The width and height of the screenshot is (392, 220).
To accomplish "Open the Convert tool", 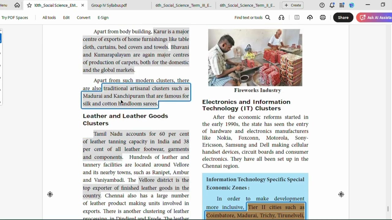I will [x=84, y=17].
